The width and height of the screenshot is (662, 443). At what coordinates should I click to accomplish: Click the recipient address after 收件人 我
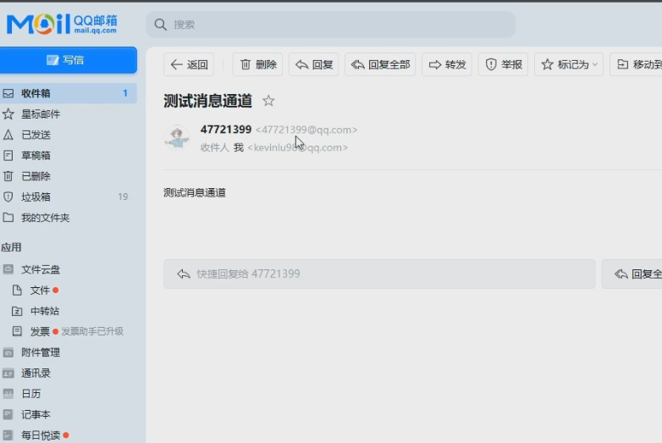click(298, 147)
